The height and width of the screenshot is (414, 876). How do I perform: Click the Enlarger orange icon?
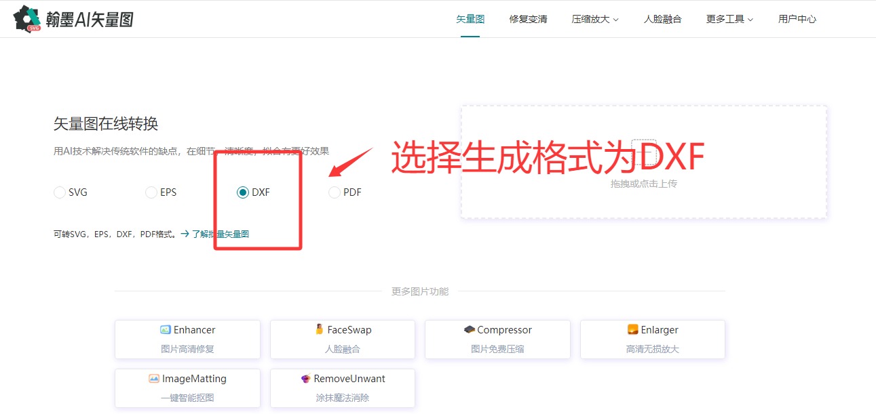coord(632,330)
